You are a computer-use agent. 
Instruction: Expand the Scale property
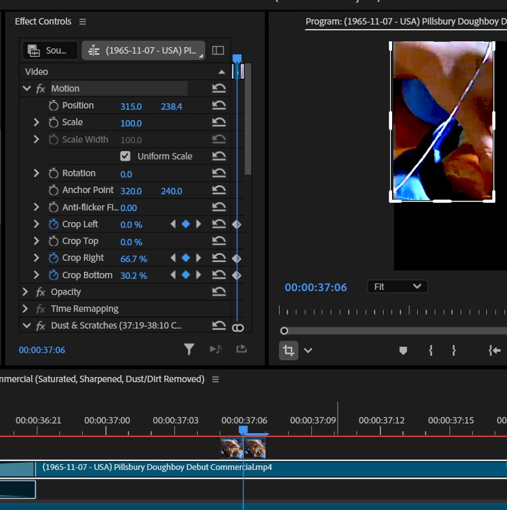pos(36,122)
